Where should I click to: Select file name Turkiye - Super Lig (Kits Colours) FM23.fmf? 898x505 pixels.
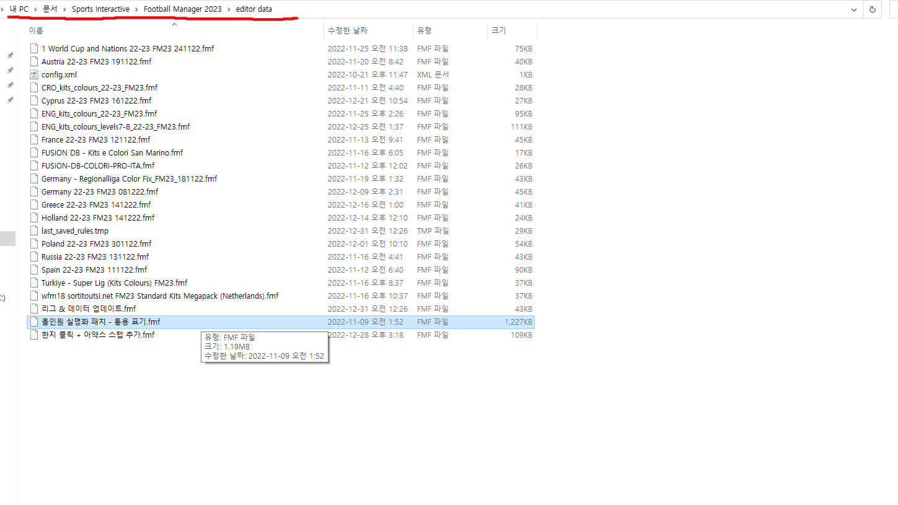(x=114, y=283)
